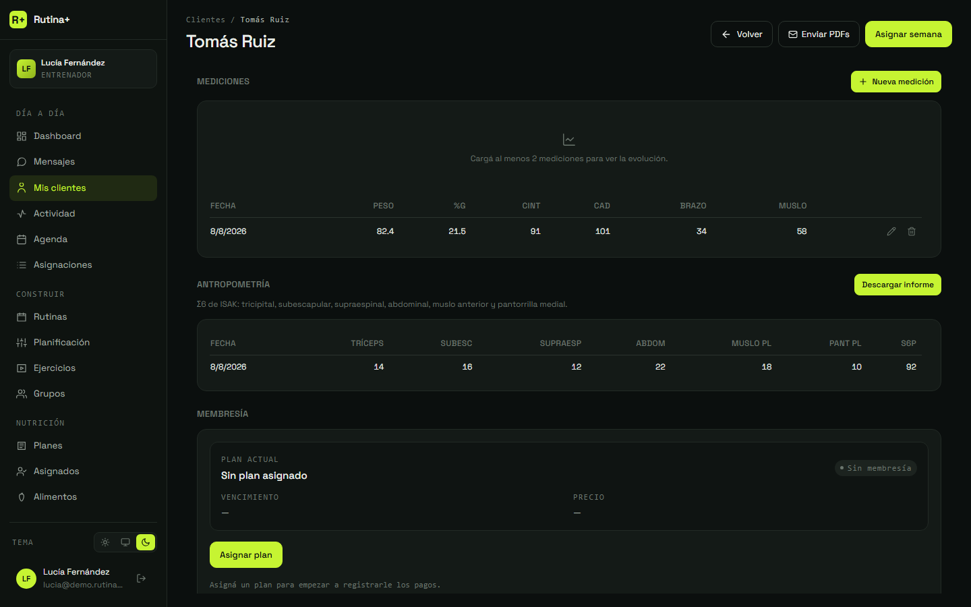971x607 pixels.
Task: Click the Sin plan asignado text
Action: click(x=264, y=475)
